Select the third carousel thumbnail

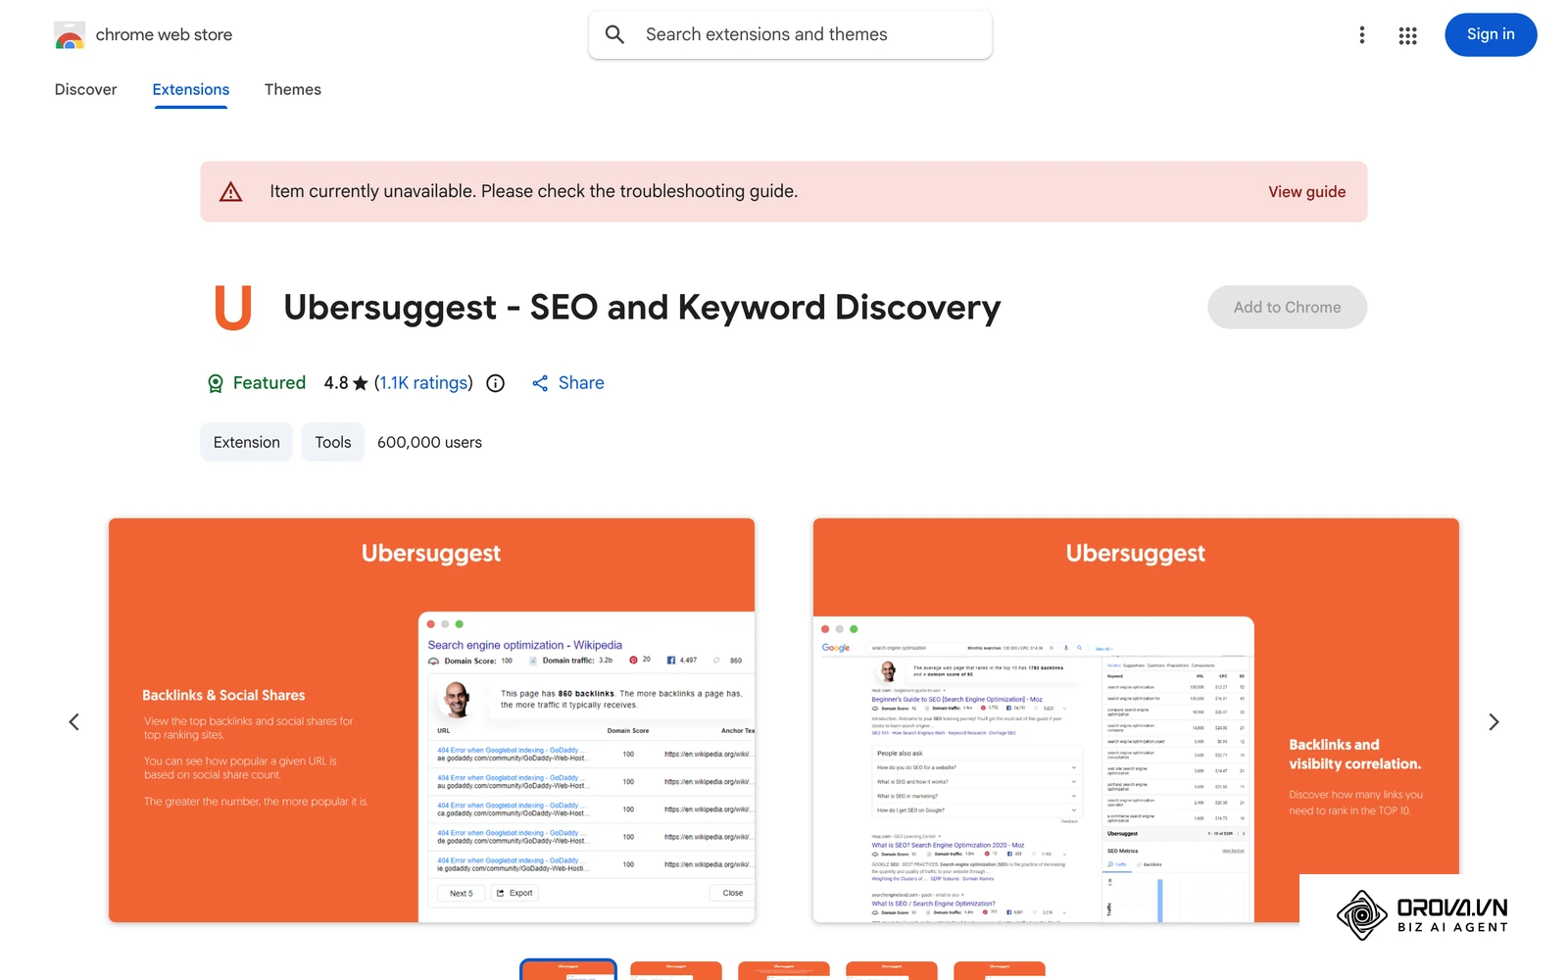coord(784,970)
